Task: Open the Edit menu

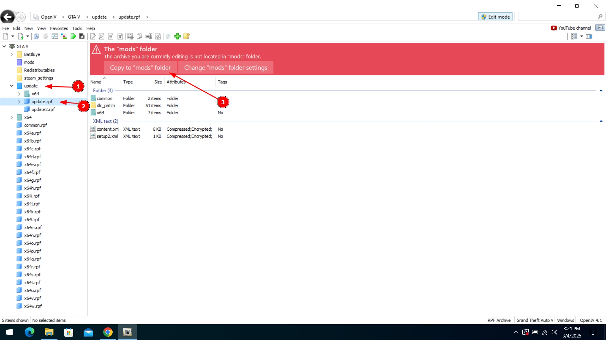Action: 16,28
